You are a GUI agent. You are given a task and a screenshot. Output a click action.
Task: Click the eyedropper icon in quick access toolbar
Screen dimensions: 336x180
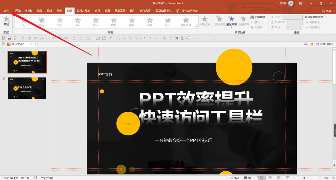110,38
